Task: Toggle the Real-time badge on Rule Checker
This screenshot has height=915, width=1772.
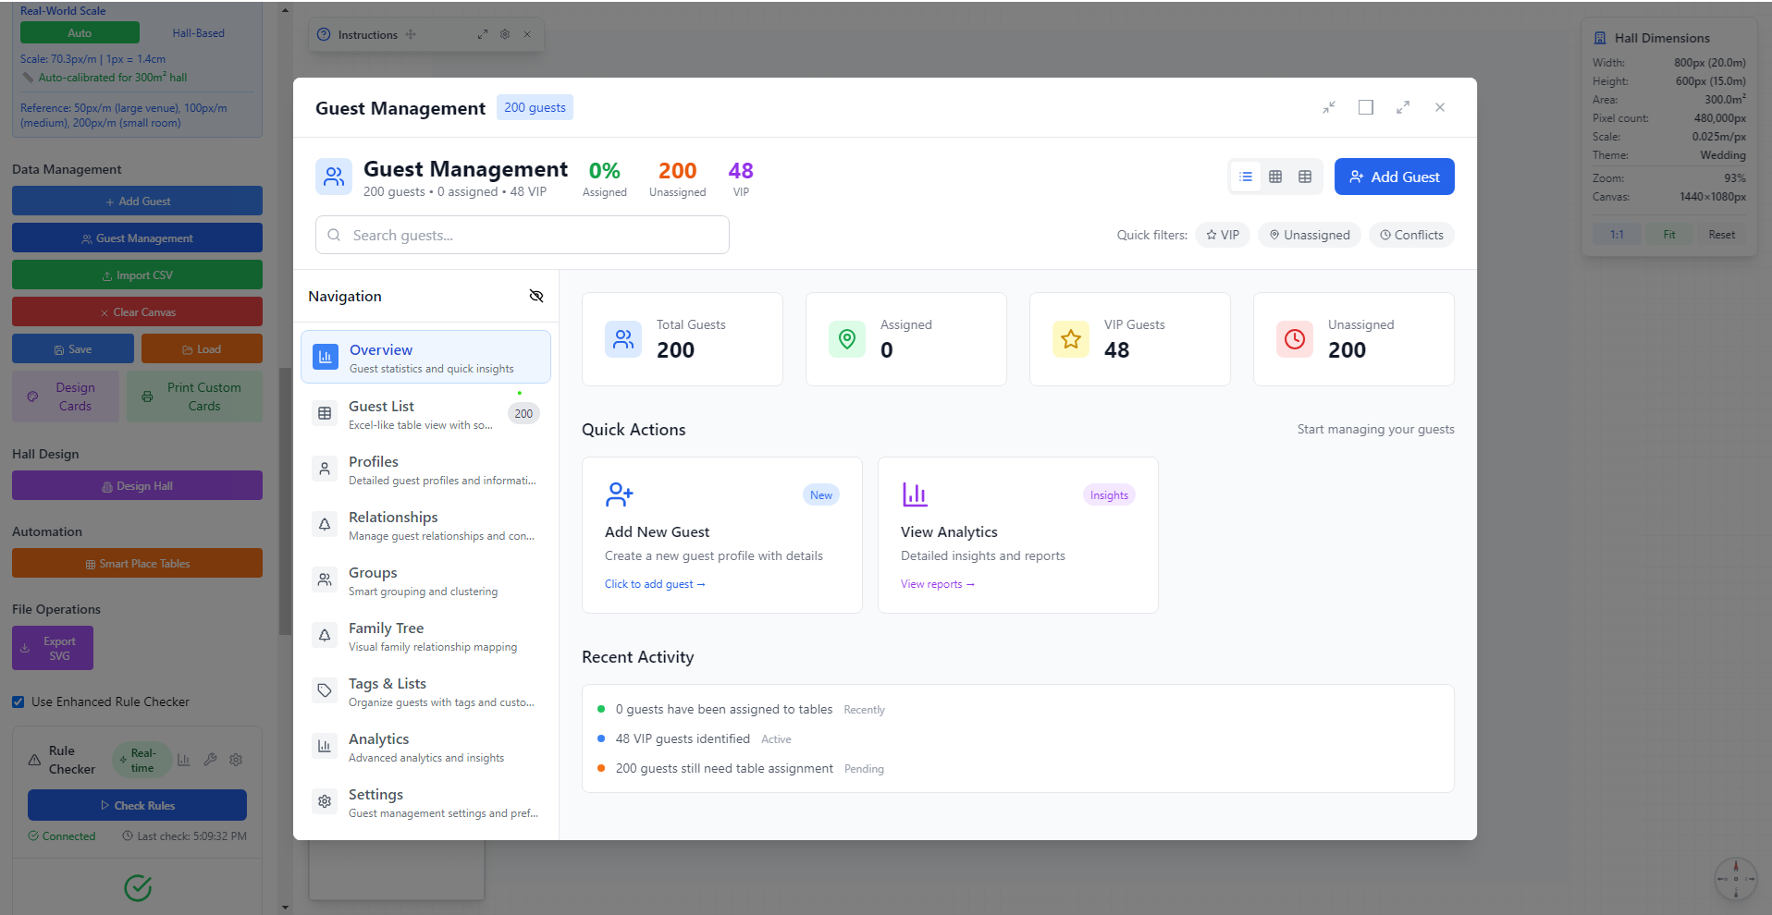Action: 142,759
